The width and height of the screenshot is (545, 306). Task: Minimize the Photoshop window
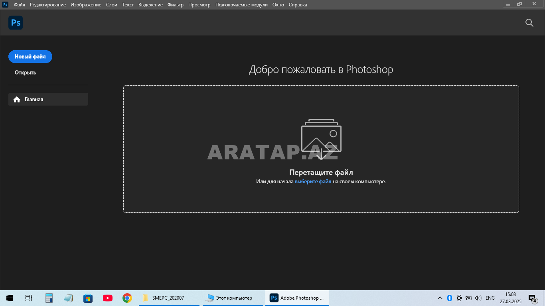click(x=508, y=4)
